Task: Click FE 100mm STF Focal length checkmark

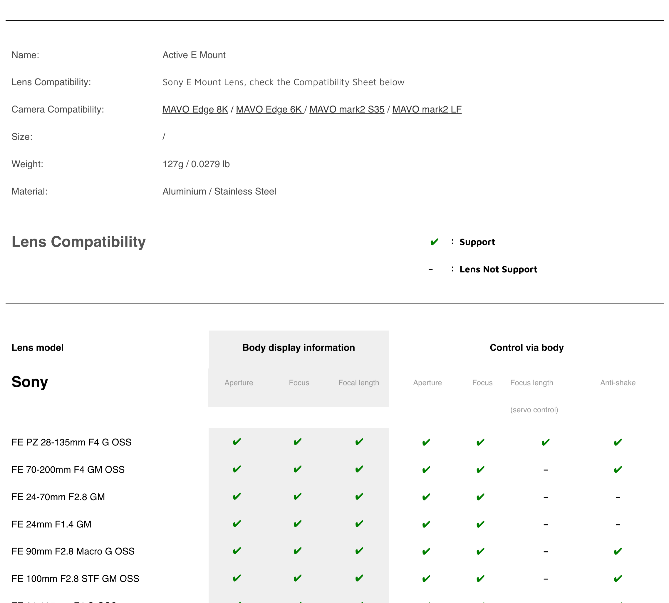Action: tap(359, 579)
